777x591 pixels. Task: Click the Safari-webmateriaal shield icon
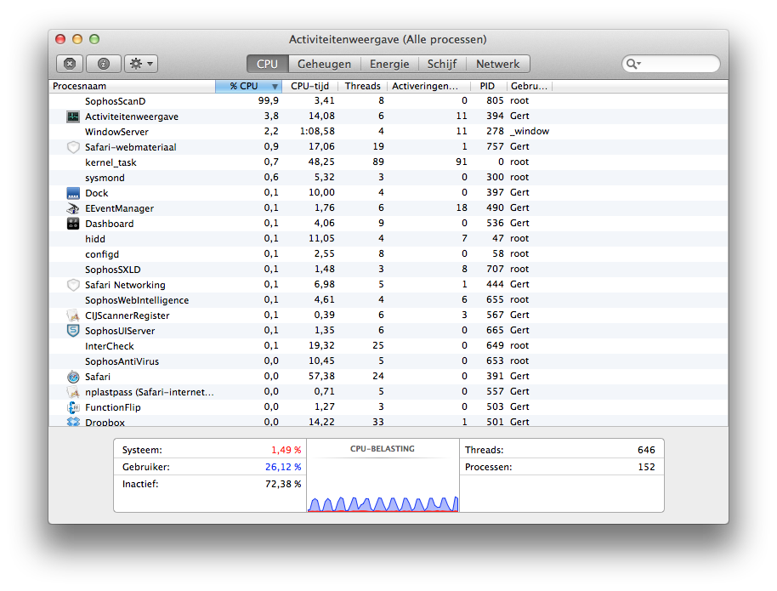pos(73,147)
